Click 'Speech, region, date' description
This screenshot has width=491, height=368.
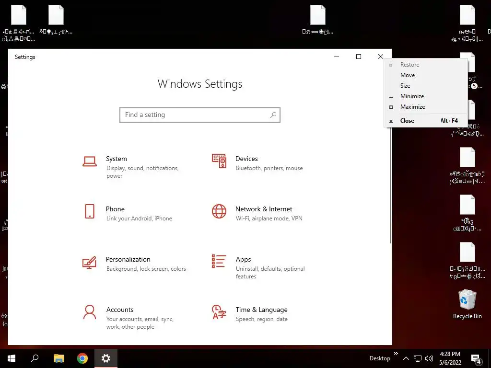click(x=261, y=319)
